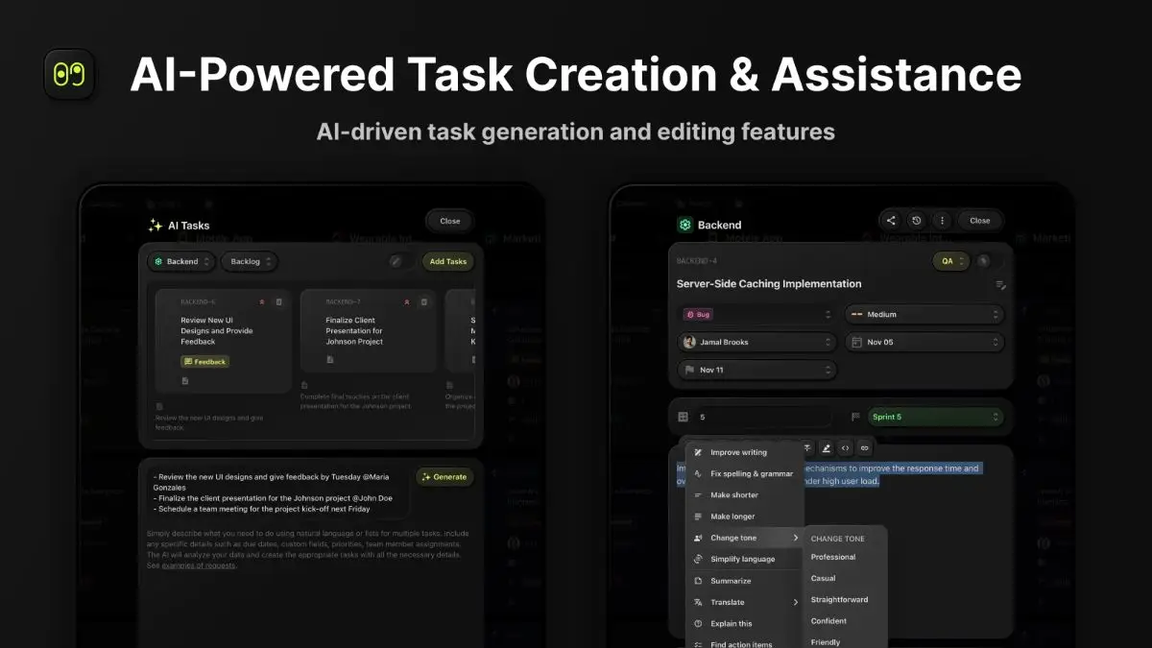Image resolution: width=1152 pixels, height=648 pixels.
Task: Toggle the switch beside QA status
Action: coord(988,261)
